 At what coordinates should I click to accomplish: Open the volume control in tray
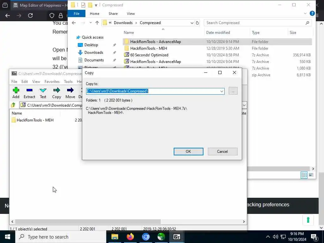tap(275, 237)
